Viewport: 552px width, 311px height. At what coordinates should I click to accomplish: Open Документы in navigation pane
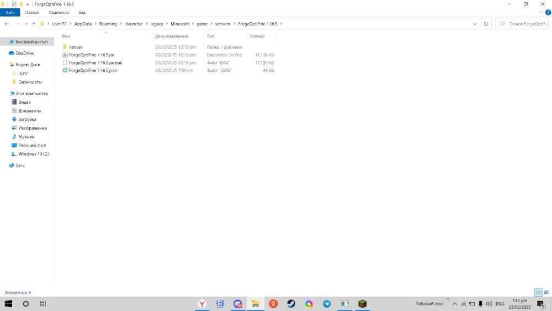coord(29,111)
